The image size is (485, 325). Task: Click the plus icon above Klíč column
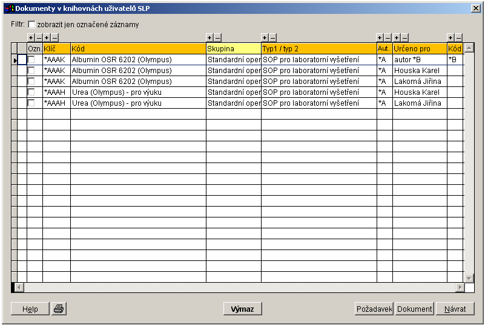point(47,37)
